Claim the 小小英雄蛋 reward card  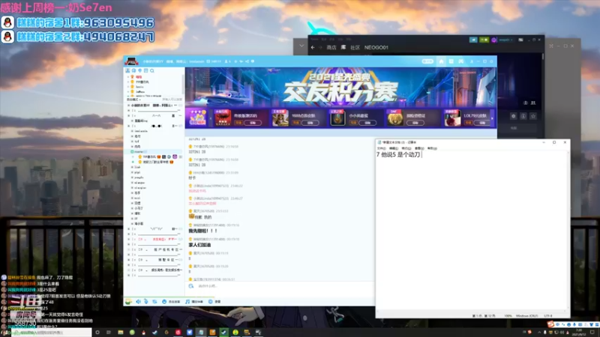(367, 123)
